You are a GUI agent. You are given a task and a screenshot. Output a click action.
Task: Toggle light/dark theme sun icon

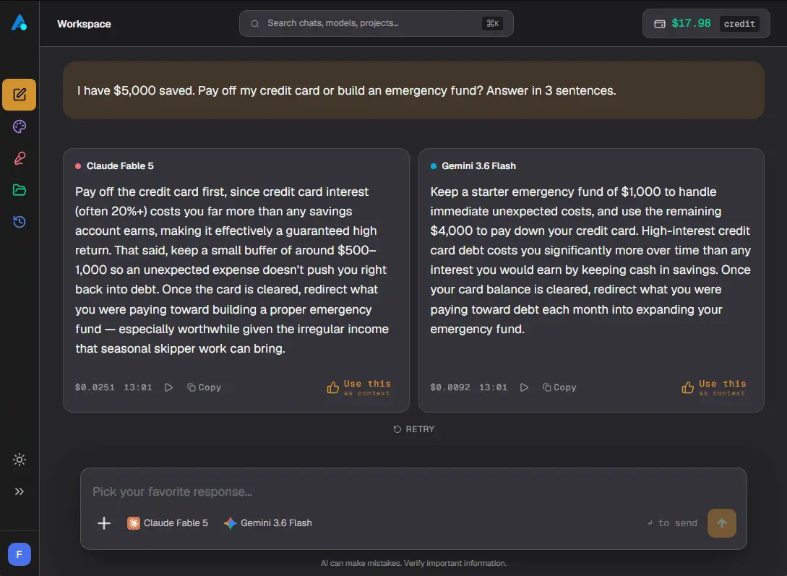(x=19, y=460)
